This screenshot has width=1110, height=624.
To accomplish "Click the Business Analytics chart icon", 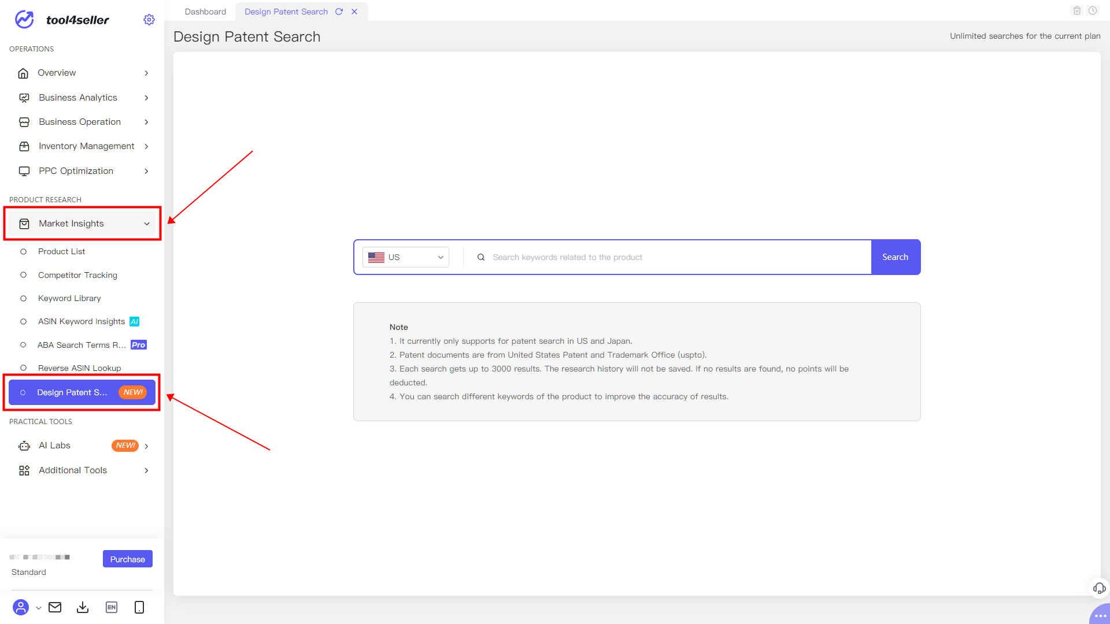I will pos(24,98).
